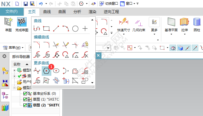
Task: Collapse the 模型历史 tree folder node
Action: click(x=14, y=88)
